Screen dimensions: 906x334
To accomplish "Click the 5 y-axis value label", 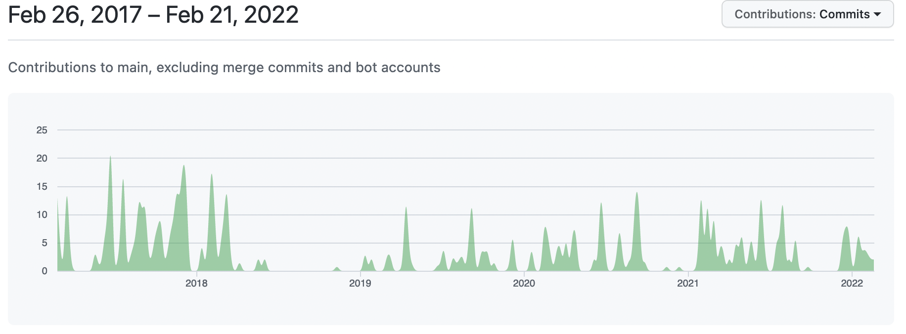I will pos(45,243).
